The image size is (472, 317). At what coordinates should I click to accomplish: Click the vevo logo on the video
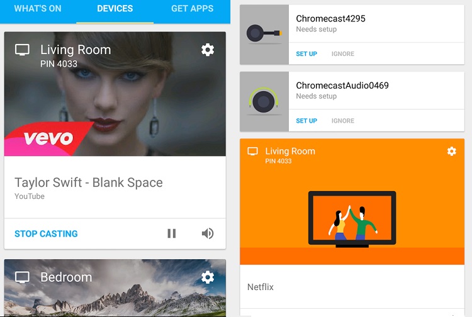click(48, 138)
